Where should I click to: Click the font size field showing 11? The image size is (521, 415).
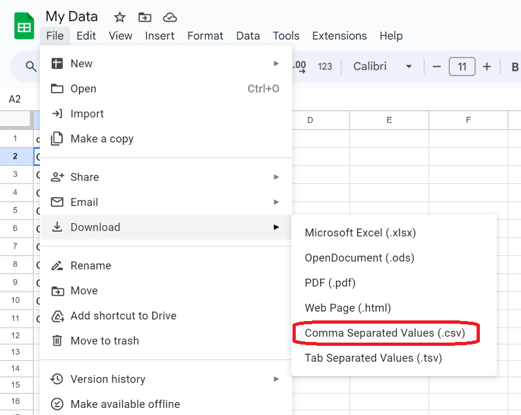462,67
